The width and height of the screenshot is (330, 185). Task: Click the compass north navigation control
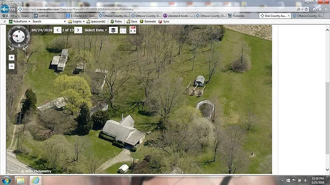(17, 36)
